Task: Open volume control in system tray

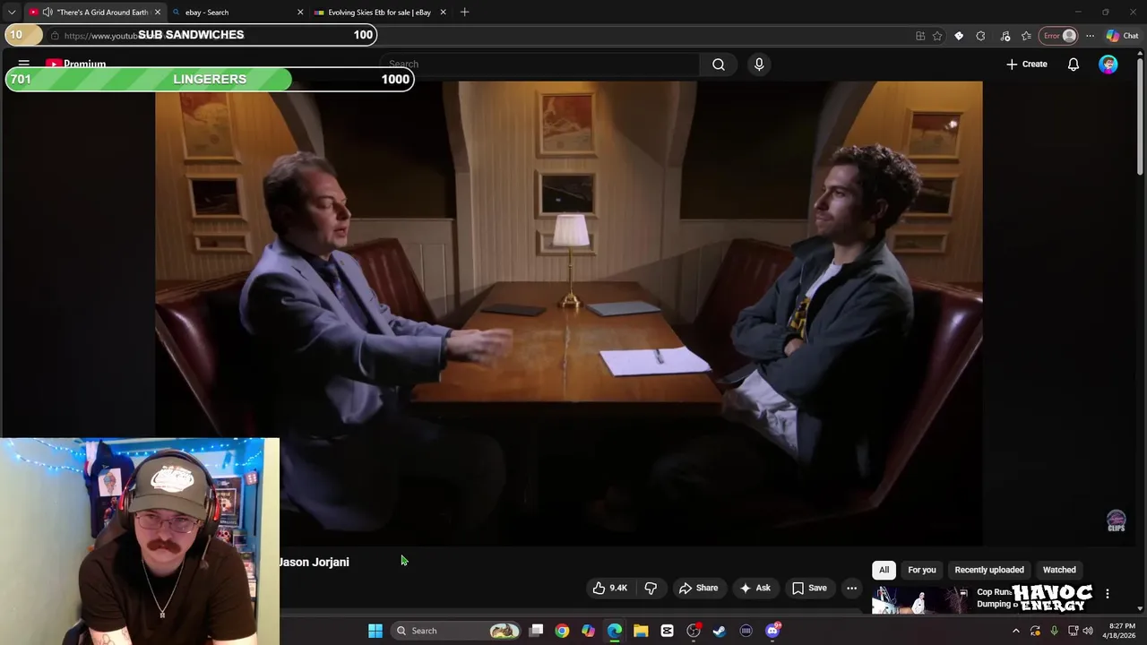Action: (x=1090, y=631)
